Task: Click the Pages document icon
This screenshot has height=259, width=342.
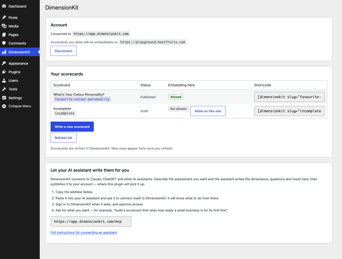Action: tap(4, 34)
